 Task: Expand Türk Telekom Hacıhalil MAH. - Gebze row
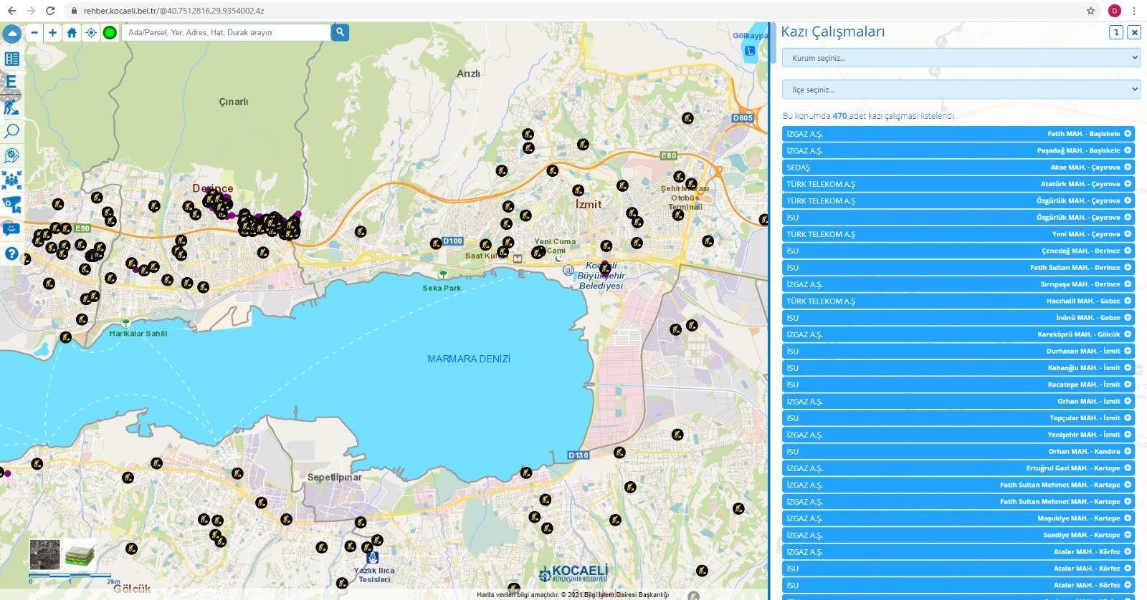click(958, 301)
